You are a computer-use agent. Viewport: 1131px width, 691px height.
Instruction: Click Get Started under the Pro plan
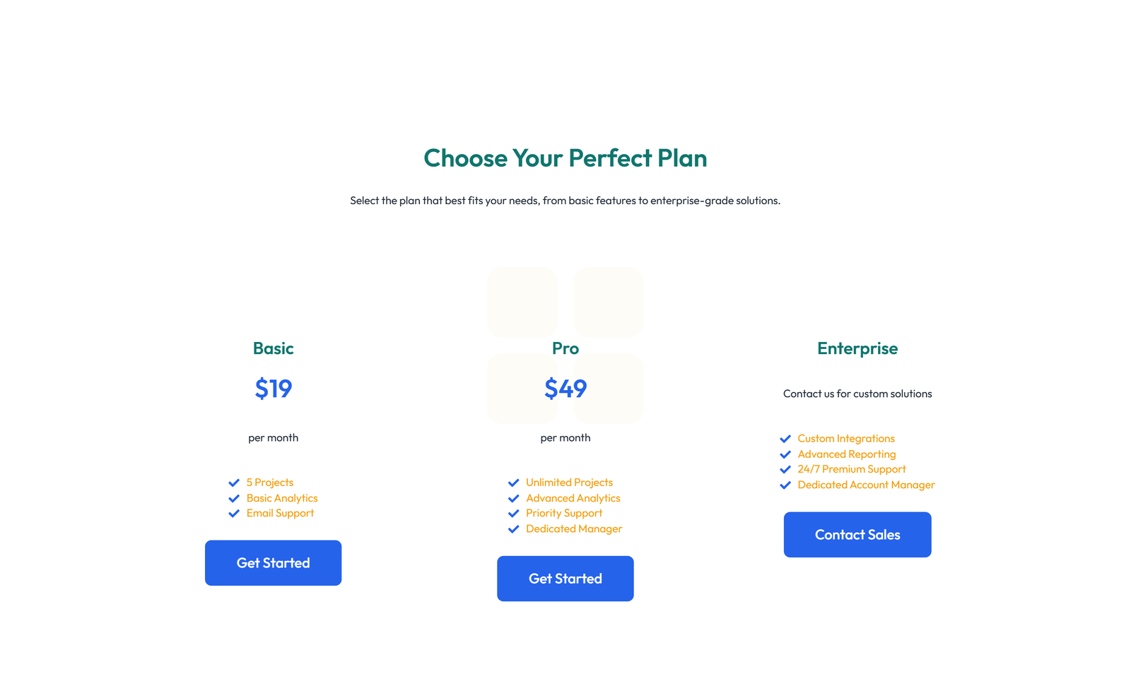565,578
